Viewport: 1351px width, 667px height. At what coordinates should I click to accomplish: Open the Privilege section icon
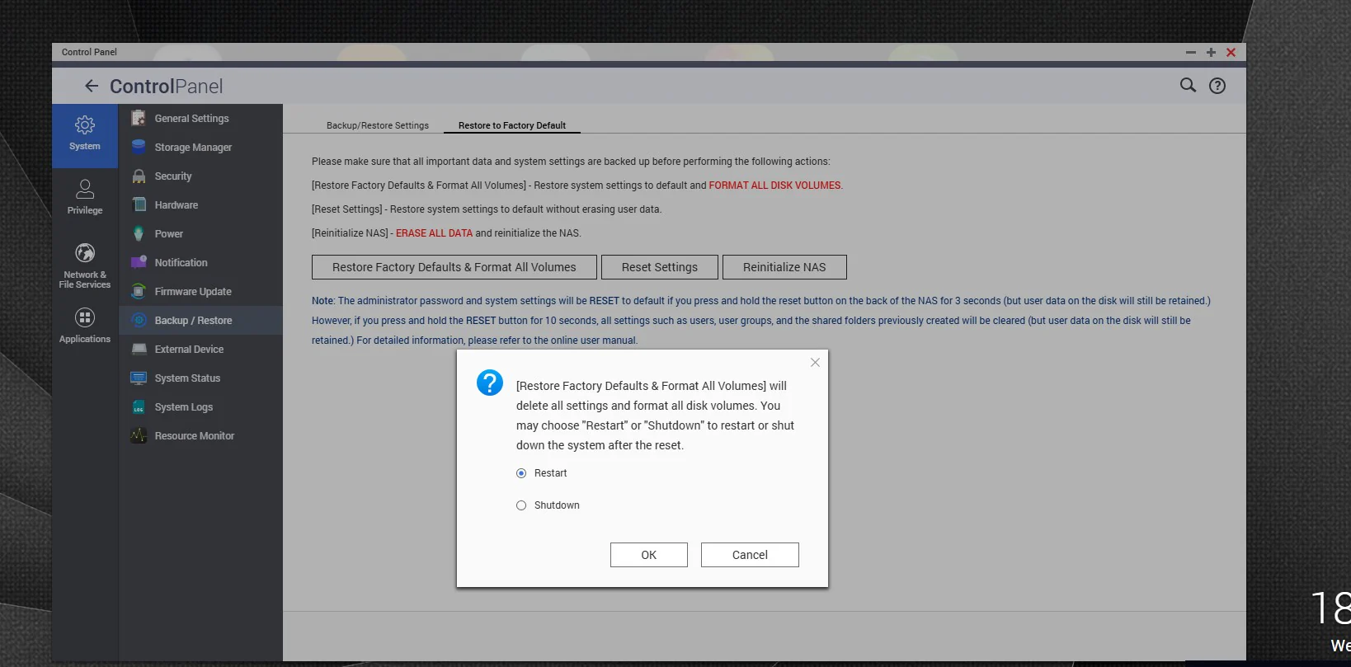coord(85,190)
